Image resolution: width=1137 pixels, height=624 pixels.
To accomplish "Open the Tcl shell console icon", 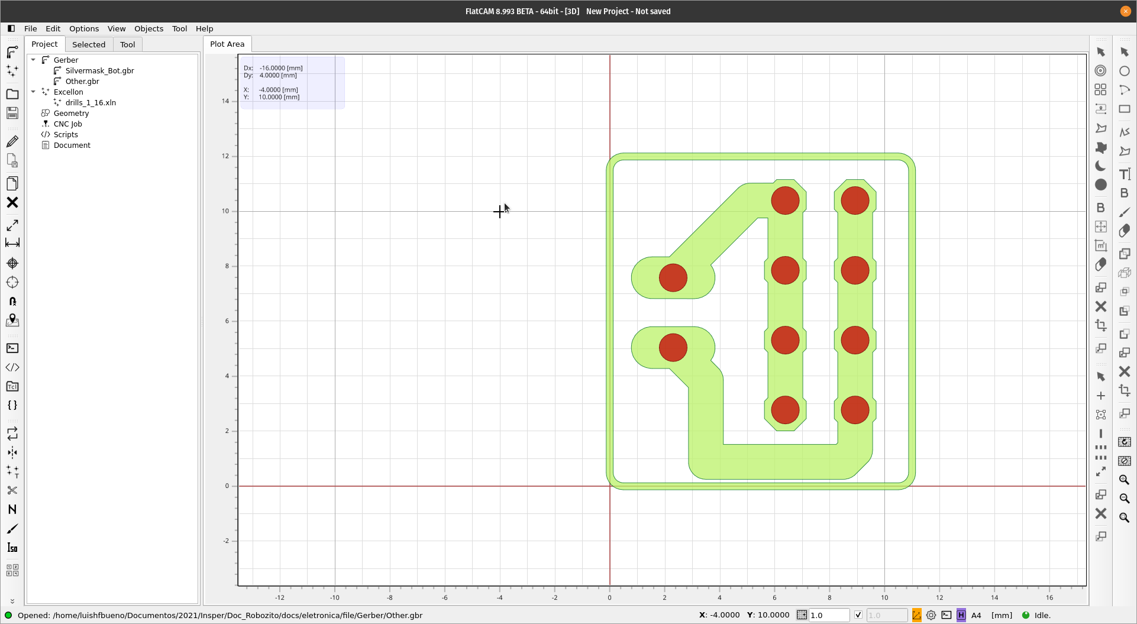I will 12,348.
